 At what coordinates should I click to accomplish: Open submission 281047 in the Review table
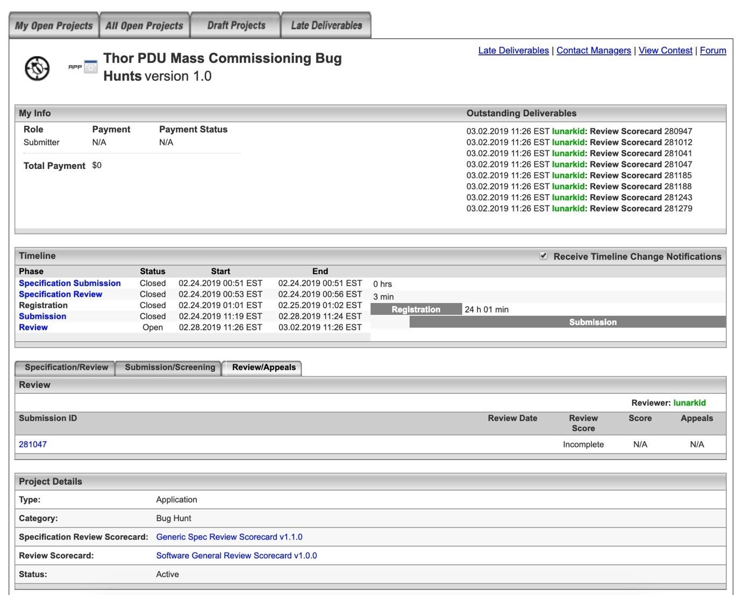click(33, 444)
